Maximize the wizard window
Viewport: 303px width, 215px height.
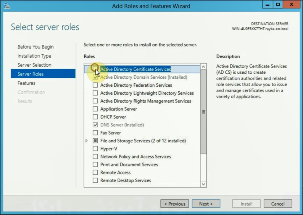pyautogui.click(x=278, y=4)
